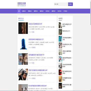Open the second item in purple navigation bar
This screenshot has width=91, height=91.
pos(24,11)
